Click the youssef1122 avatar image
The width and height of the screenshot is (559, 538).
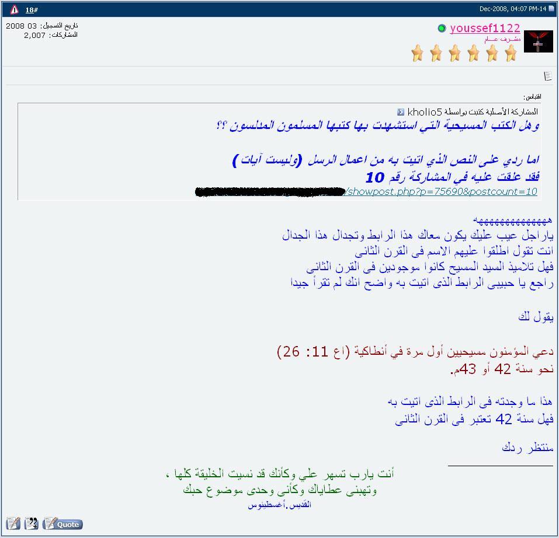(x=538, y=41)
